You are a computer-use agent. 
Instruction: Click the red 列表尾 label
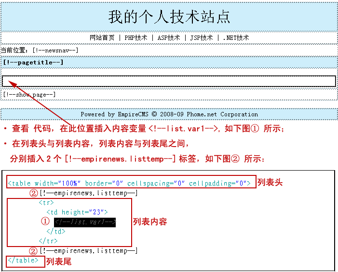pos(59,261)
